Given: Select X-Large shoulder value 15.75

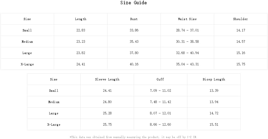Looking at the screenshot, I should [241, 64].
